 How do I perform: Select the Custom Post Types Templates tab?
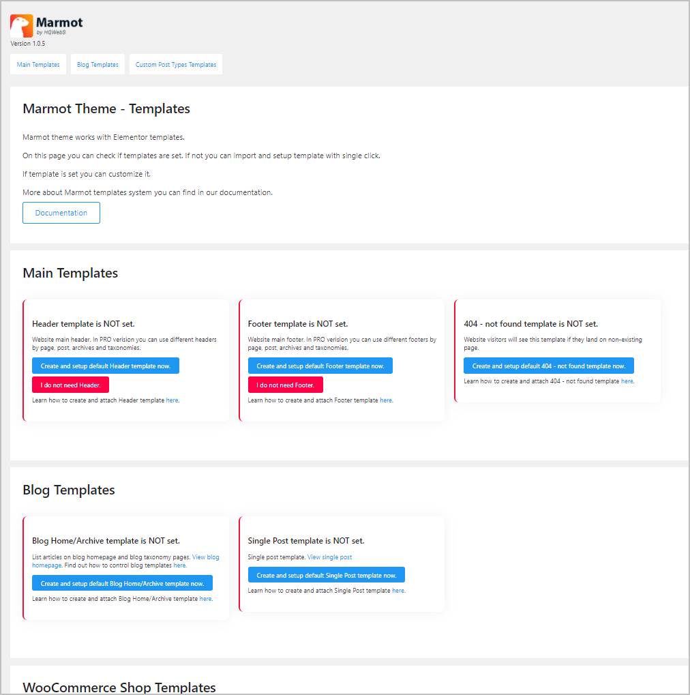click(x=176, y=65)
